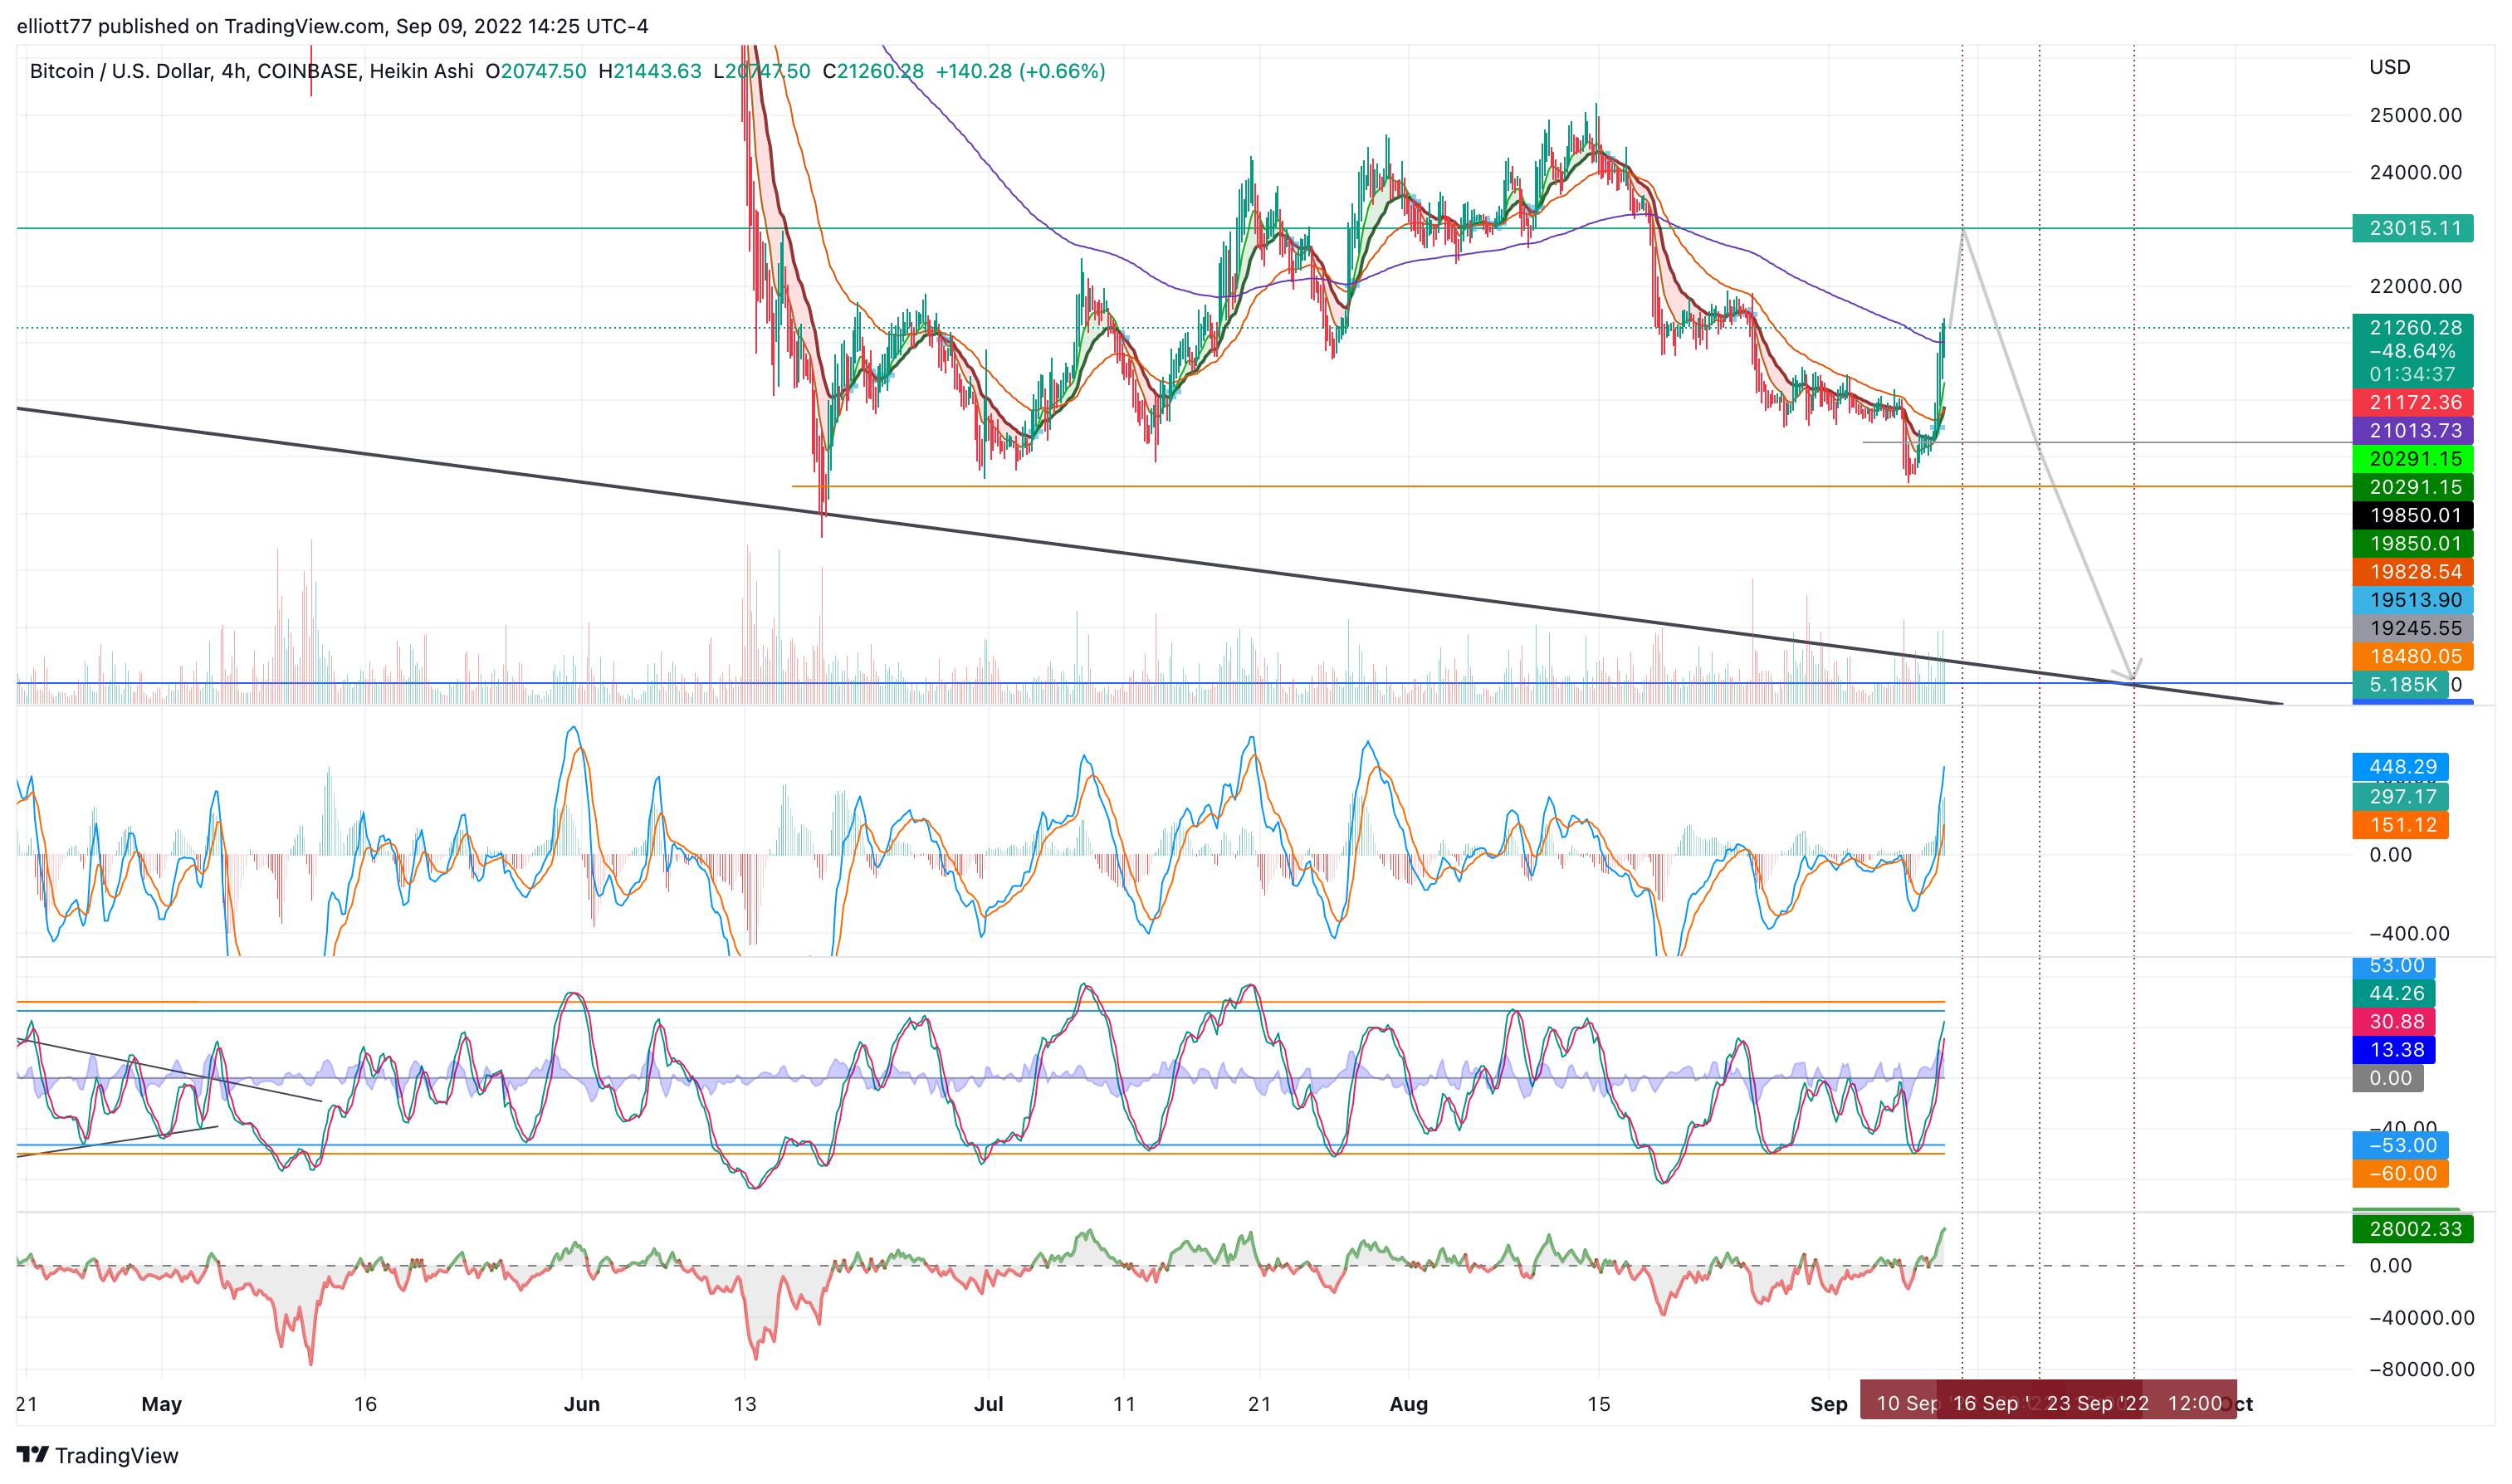Click the 16 label on time axis
This screenshot has height=1484, width=2512.
365,1404
